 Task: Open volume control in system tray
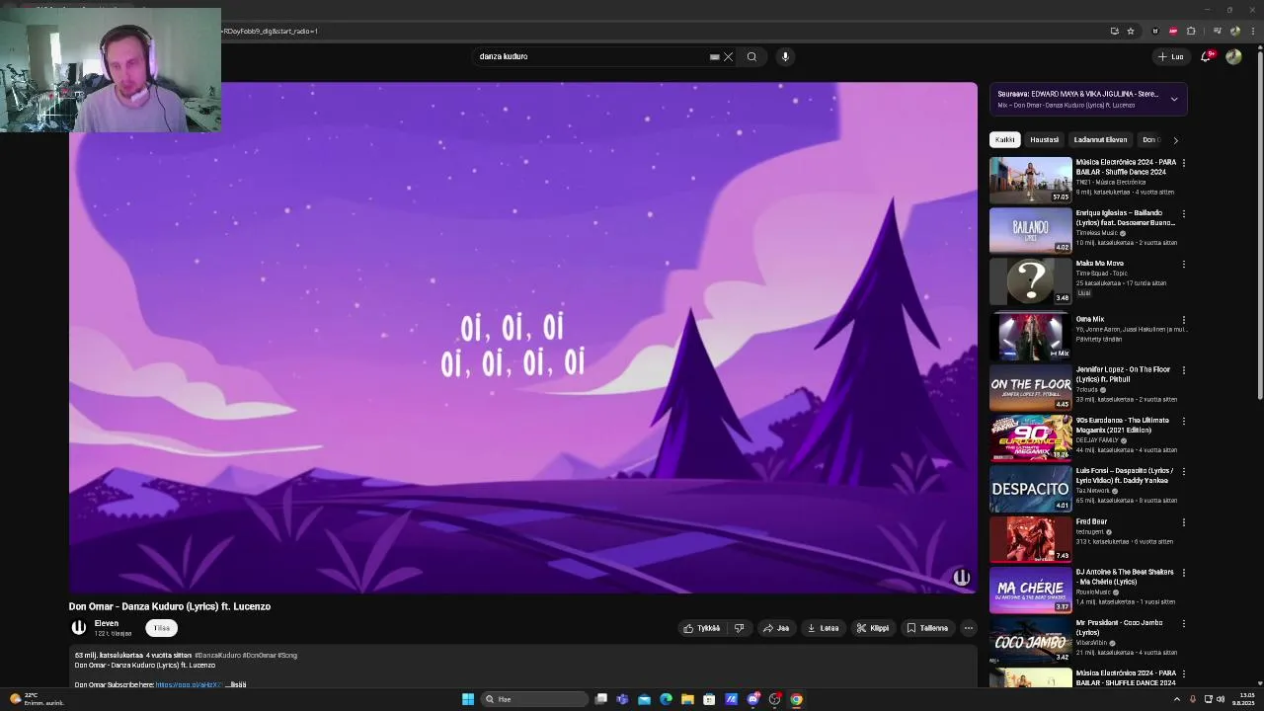pos(1221,699)
